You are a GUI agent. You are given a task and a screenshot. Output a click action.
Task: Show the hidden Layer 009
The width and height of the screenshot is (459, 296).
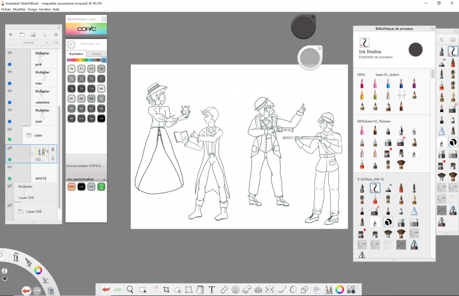[10, 186]
